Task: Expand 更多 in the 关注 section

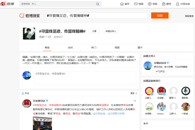Action: click(134, 93)
